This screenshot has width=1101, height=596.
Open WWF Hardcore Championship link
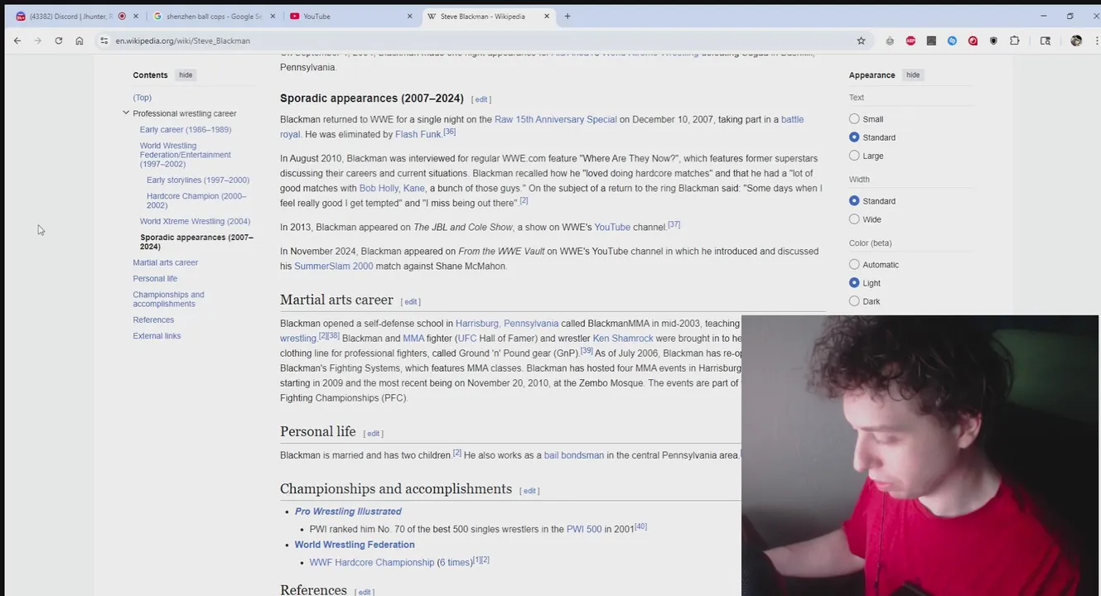(372, 563)
